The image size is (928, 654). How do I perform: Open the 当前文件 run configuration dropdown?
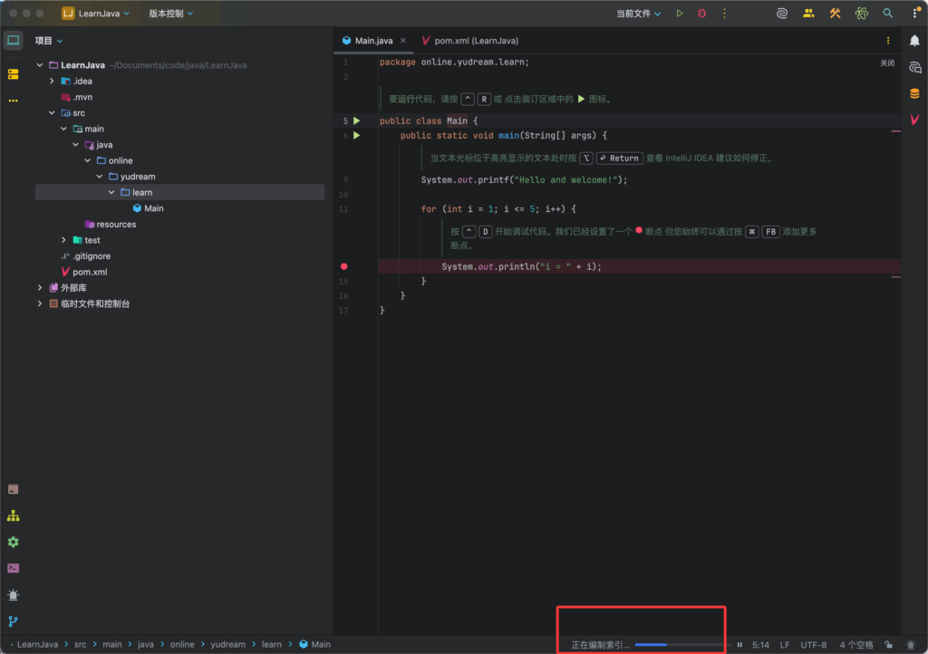638,14
